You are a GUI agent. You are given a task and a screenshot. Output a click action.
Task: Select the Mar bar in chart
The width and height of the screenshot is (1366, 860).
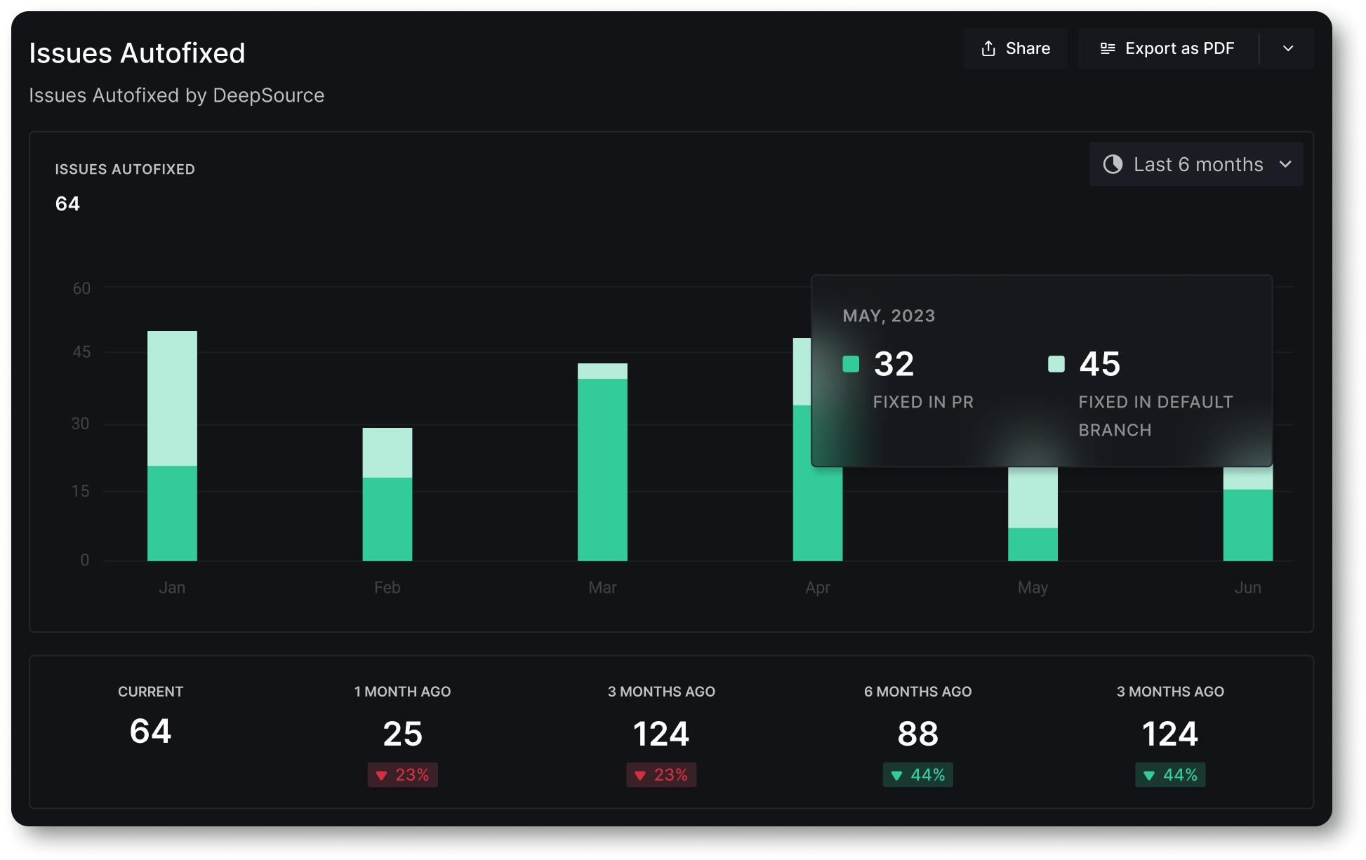(602, 462)
